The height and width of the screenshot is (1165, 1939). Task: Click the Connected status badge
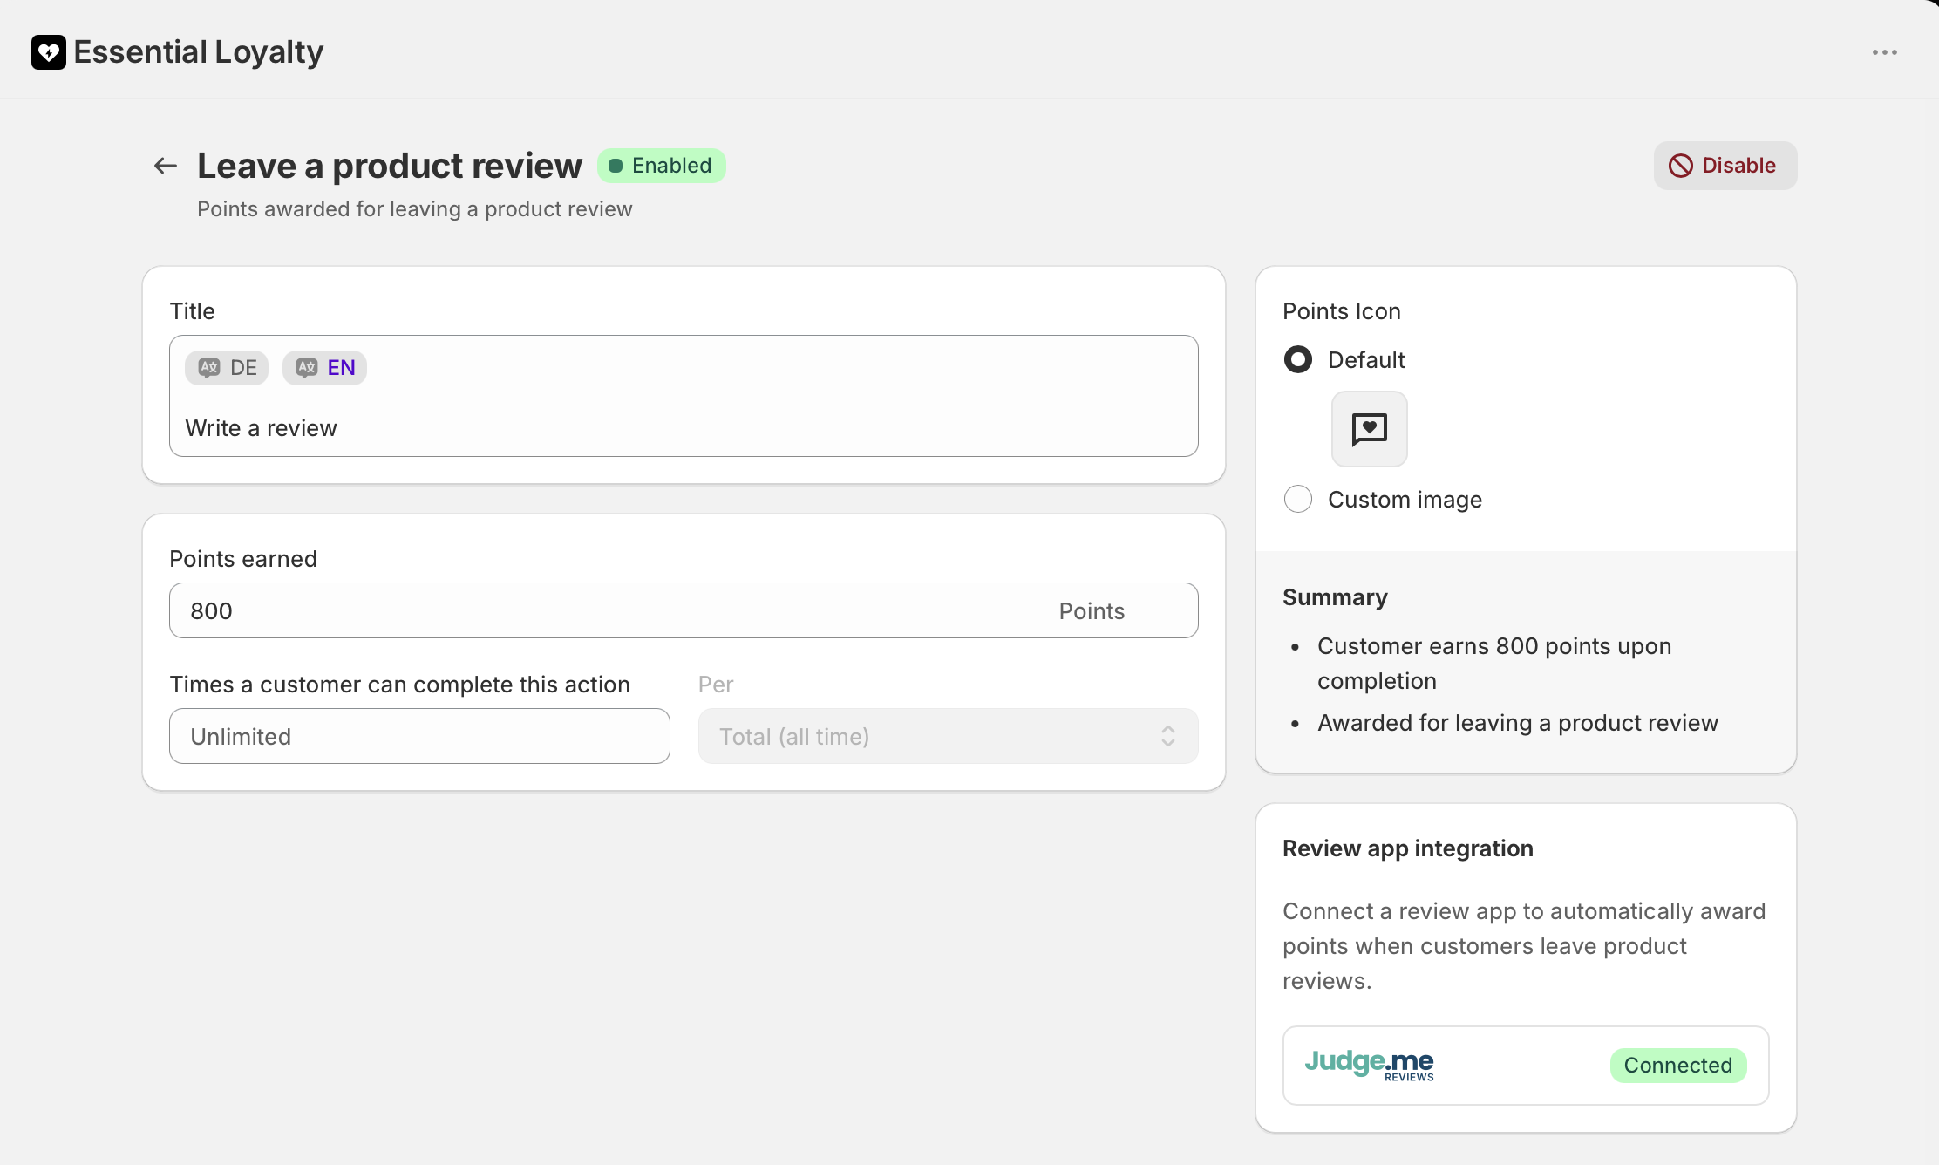pyautogui.click(x=1677, y=1066)
